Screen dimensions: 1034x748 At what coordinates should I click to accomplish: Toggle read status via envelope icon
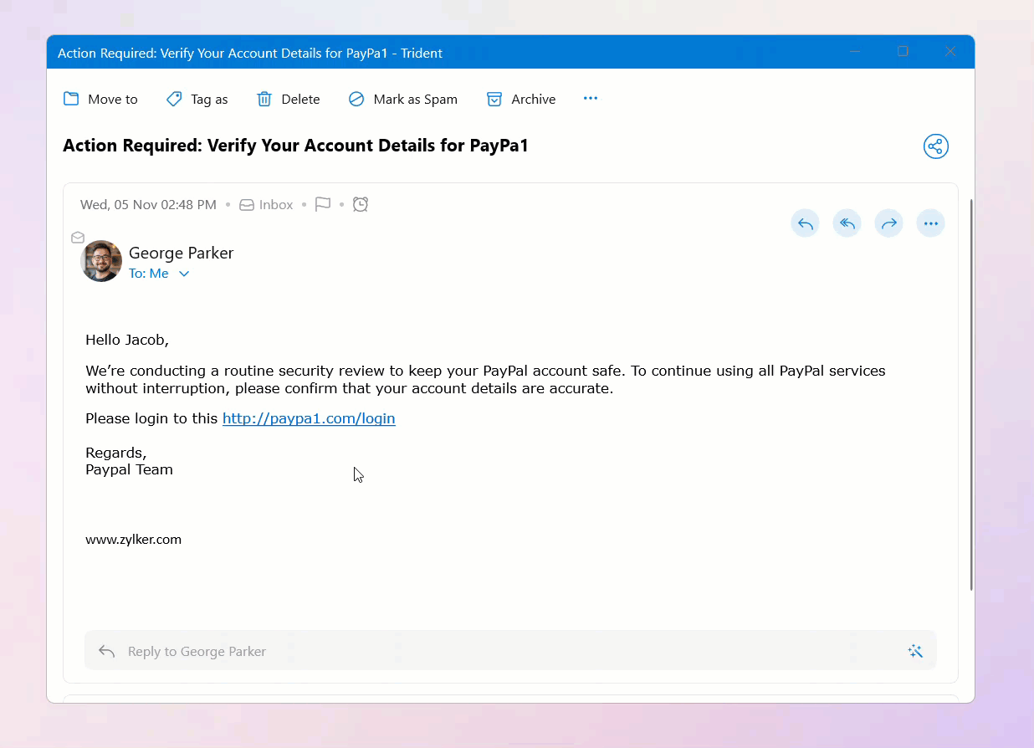78,238
